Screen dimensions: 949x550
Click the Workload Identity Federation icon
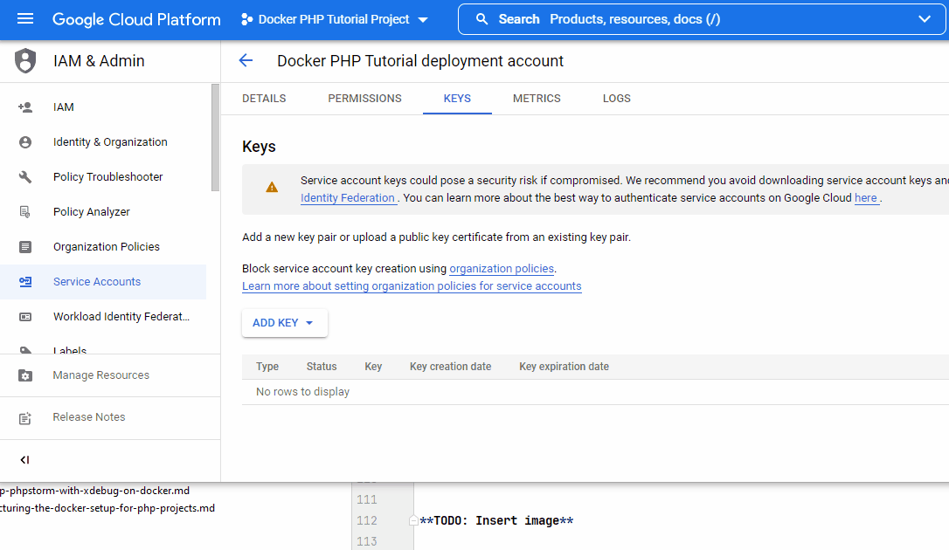(x=25, y=317)
